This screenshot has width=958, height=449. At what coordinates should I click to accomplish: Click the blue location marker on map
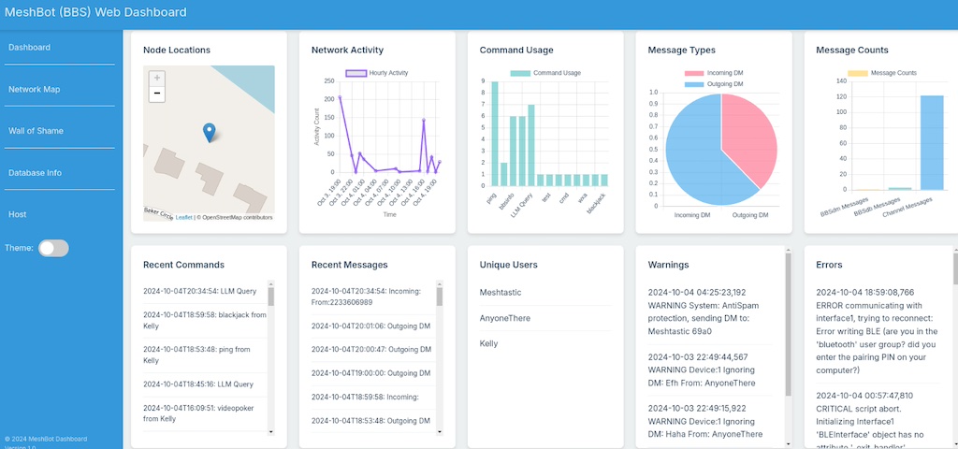point(209,133)
